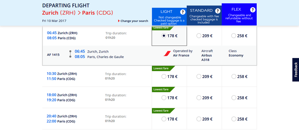Select 258 € Flex fare for 06:45 flight

234,36
